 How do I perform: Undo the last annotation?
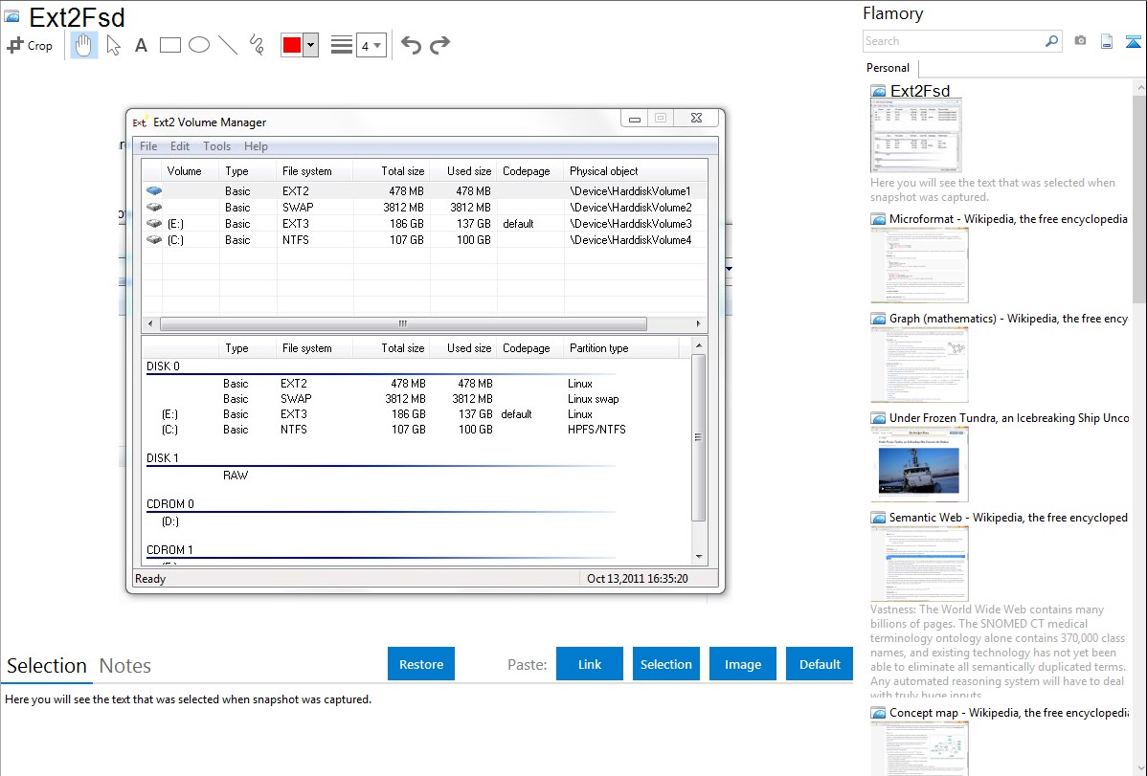(x=411, y=45)
